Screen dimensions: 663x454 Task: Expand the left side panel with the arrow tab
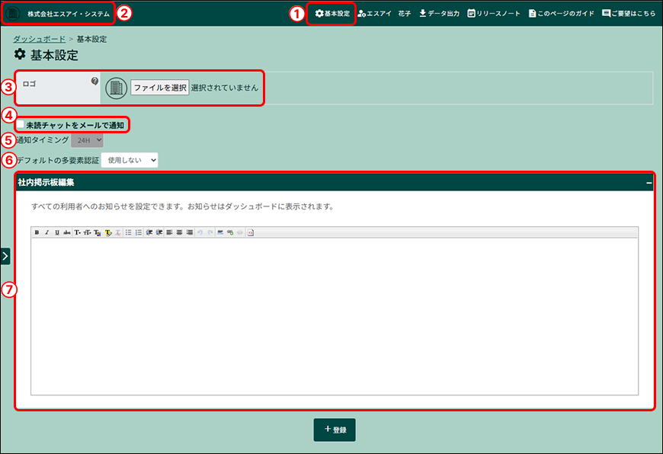point(5,256)
